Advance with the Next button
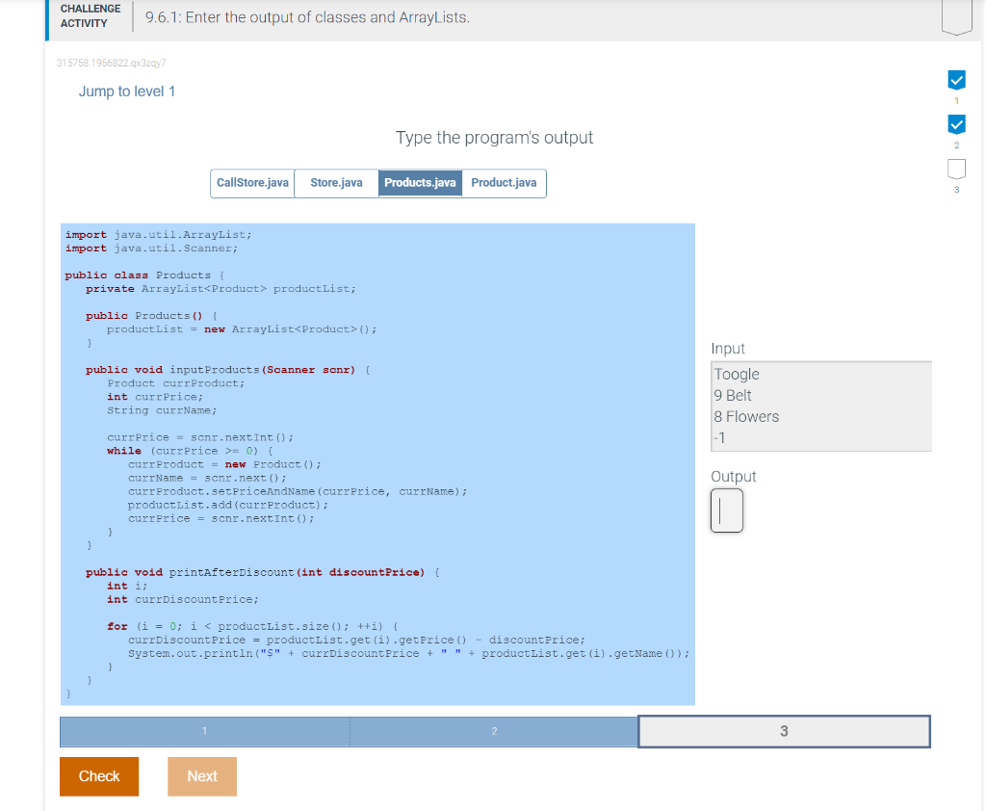This screenshot has width=986, height=811. point(201,776)
